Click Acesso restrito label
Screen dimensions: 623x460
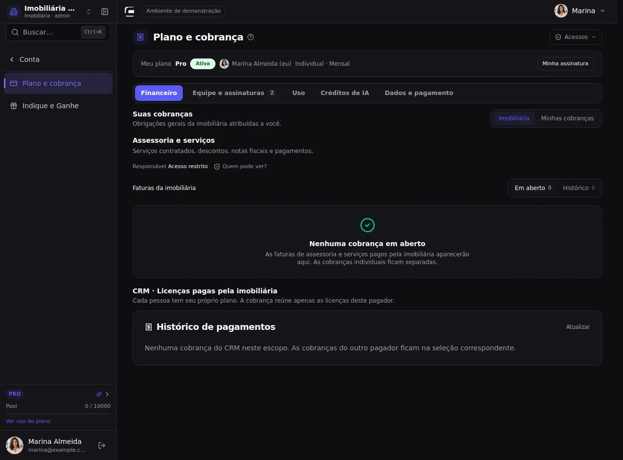(188, 167)
